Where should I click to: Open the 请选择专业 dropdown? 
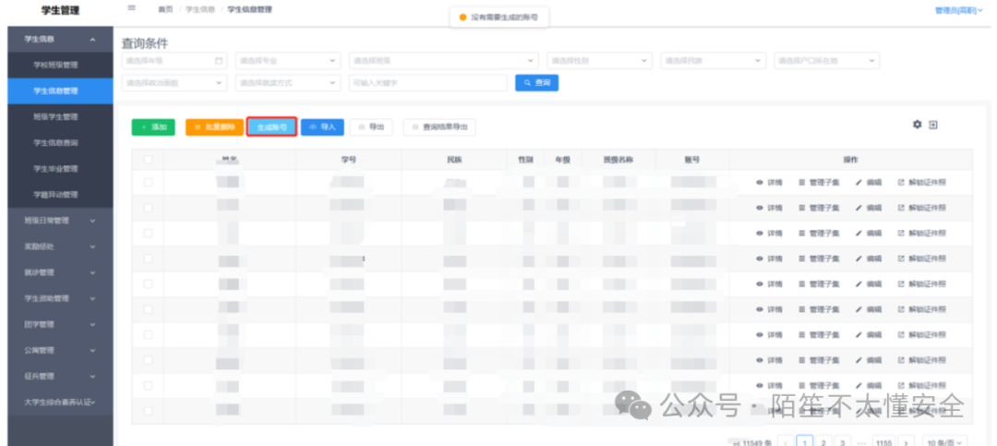tap(288, 61)
